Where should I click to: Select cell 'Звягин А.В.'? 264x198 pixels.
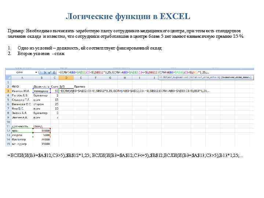pyautogui.click(x=22, y=117)
